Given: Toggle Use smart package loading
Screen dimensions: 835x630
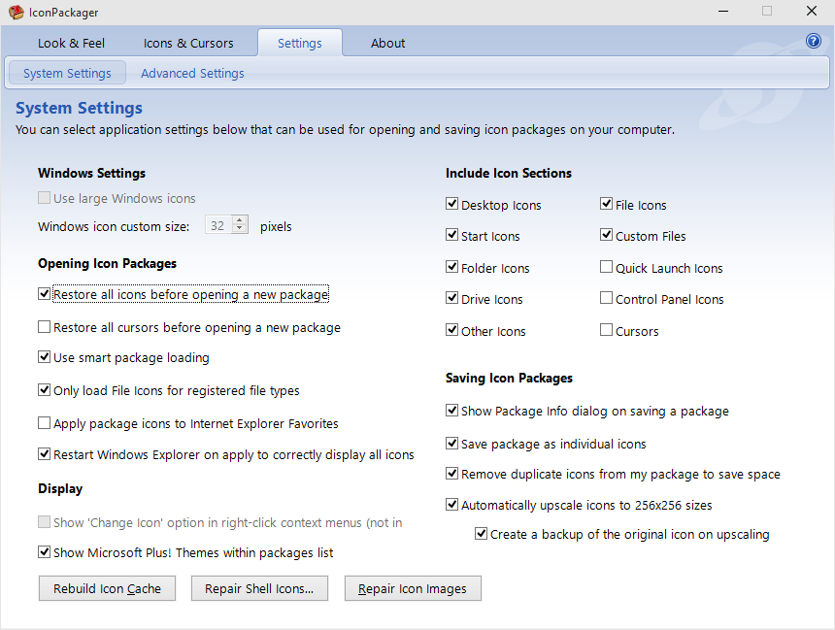Looking at the screenshot, I should pyautogui.click(x=45, y=357).
